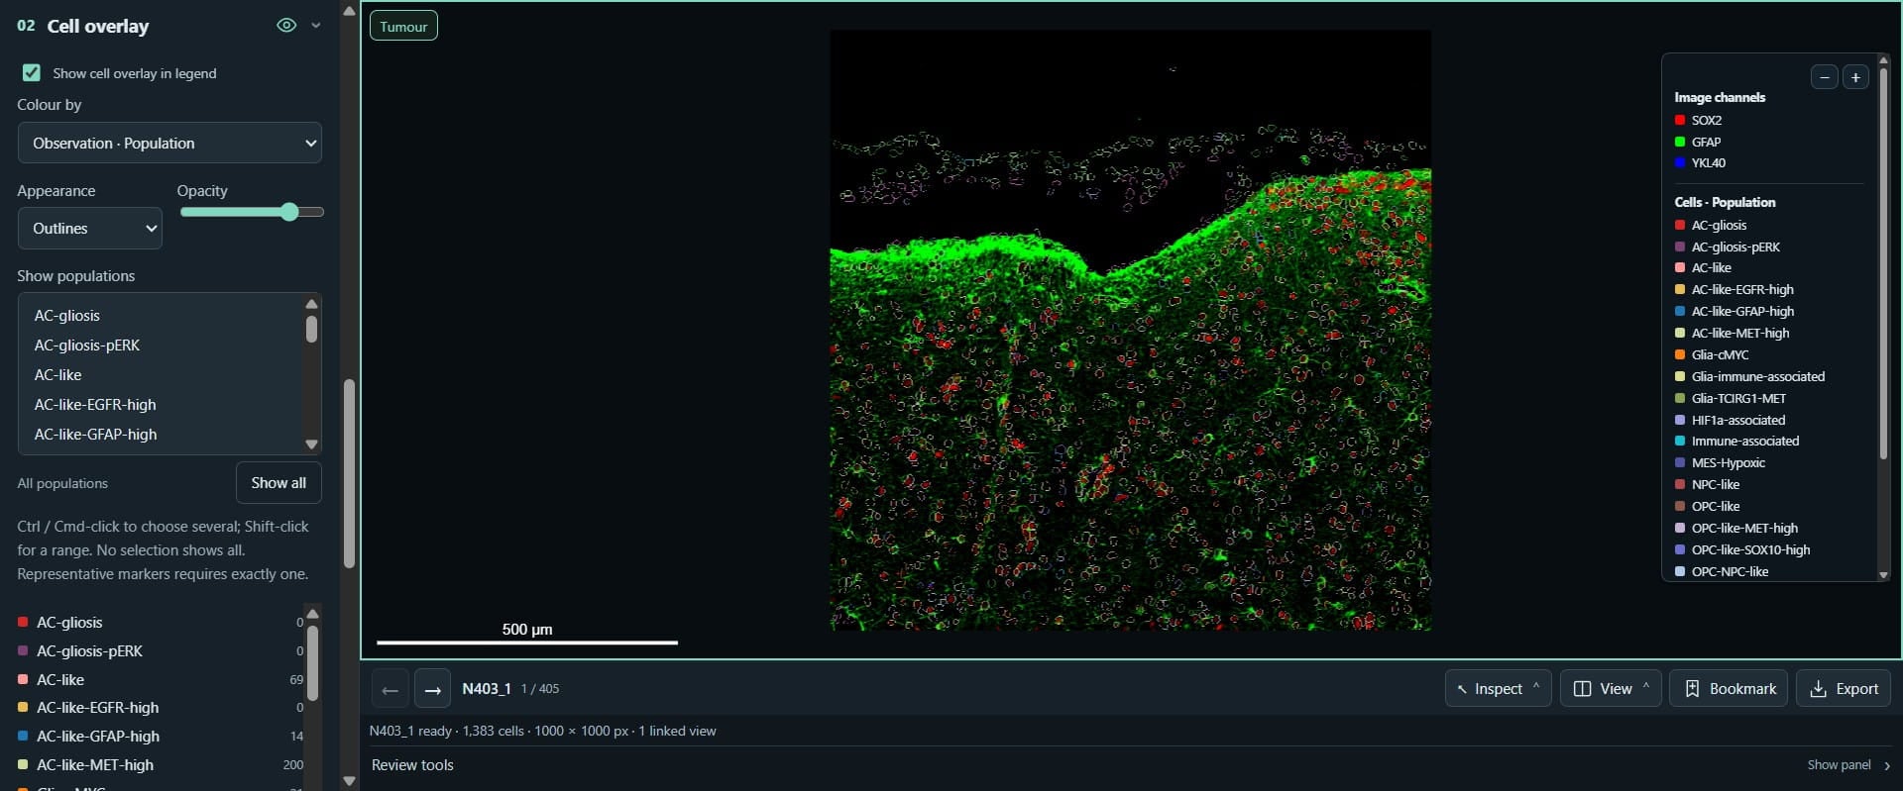Click the Export button
The image size is (1903, 791).
pyautogui.click(x=1844, y=689)
